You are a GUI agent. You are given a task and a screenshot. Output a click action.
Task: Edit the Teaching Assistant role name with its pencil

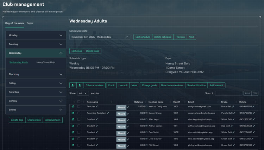pyautogui.click(x=108, y=113)
